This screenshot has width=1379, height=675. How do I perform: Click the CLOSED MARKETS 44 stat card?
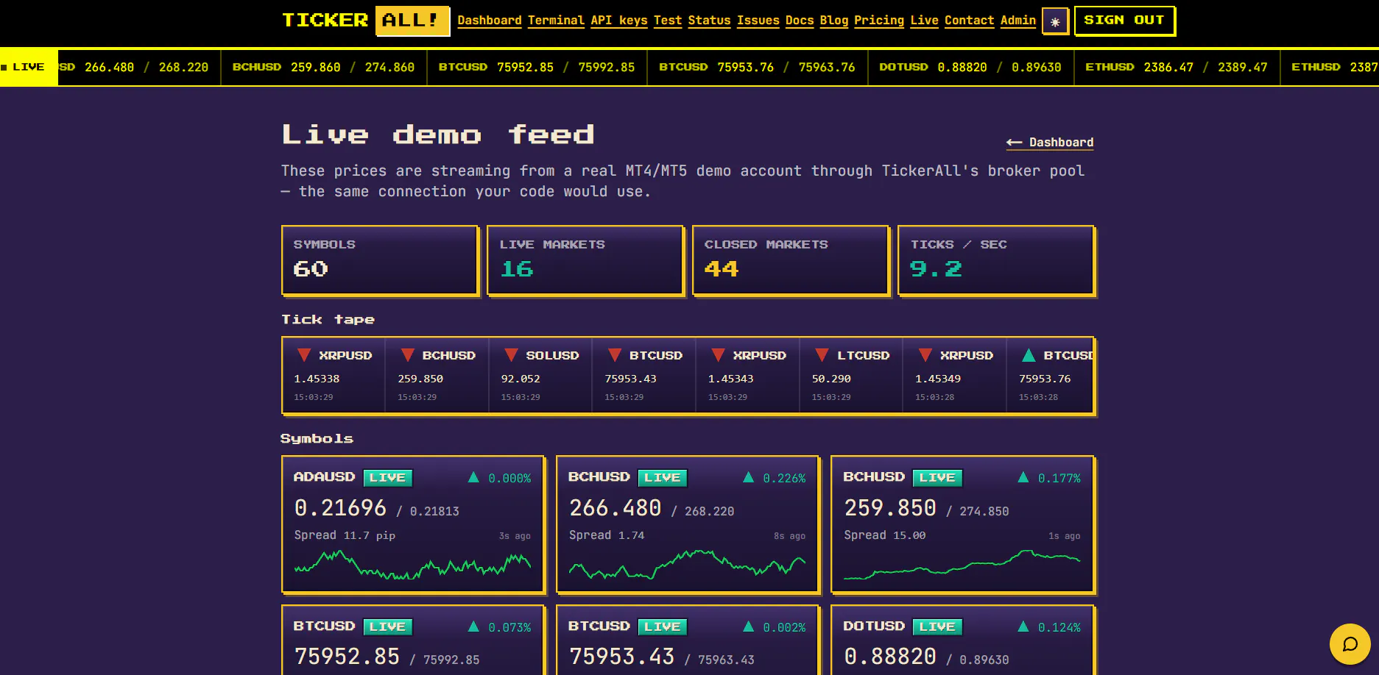coord(791,260)
